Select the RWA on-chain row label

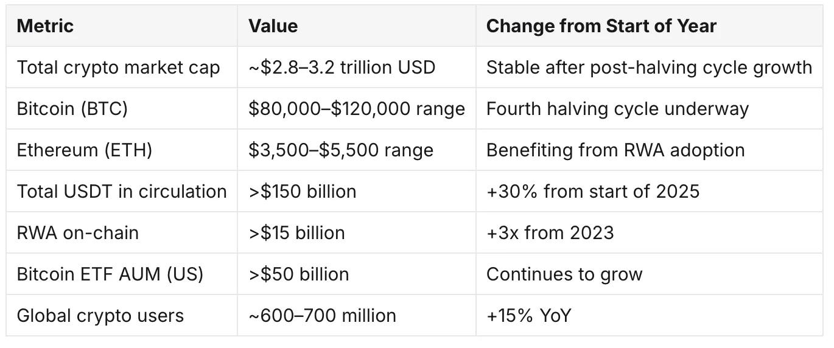(x=78, y=232)
